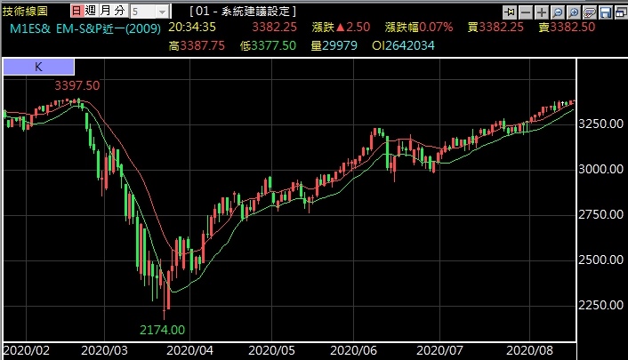Click the 技術線圖 title
The width and height of the screenshot is (628, 360).
click(x=25, y=12)
